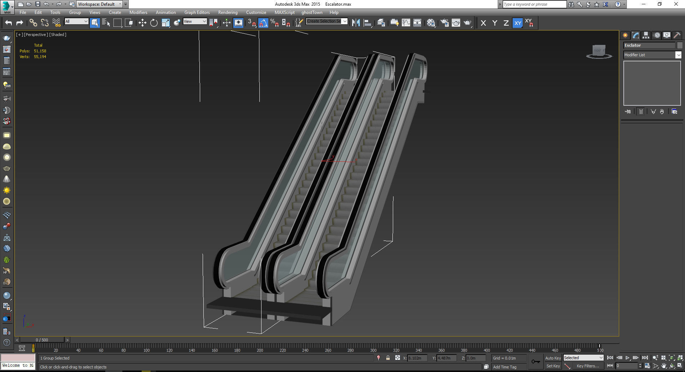
Task: Select the Select and Link tool
Action: (x=33, y=23)
